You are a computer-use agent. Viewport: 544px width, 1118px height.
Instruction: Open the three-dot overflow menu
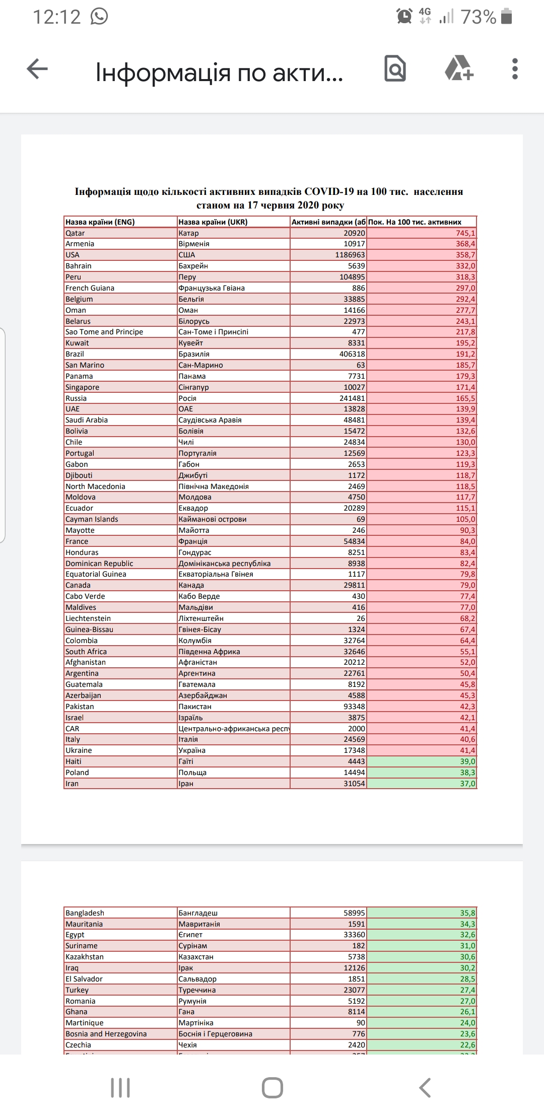coord(514,68)
